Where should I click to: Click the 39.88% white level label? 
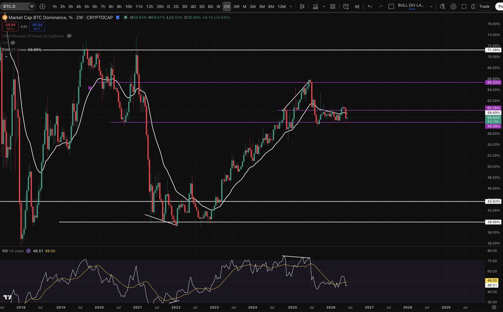tap(494, 222)
